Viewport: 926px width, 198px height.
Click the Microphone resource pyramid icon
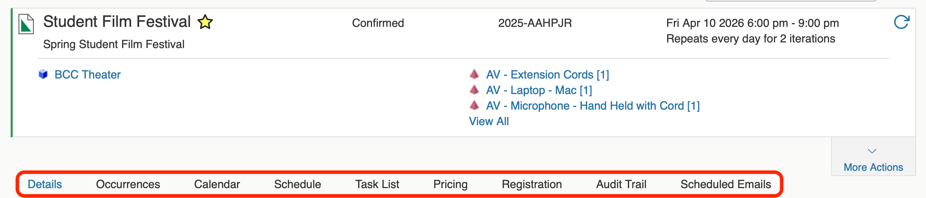(474, 105)
